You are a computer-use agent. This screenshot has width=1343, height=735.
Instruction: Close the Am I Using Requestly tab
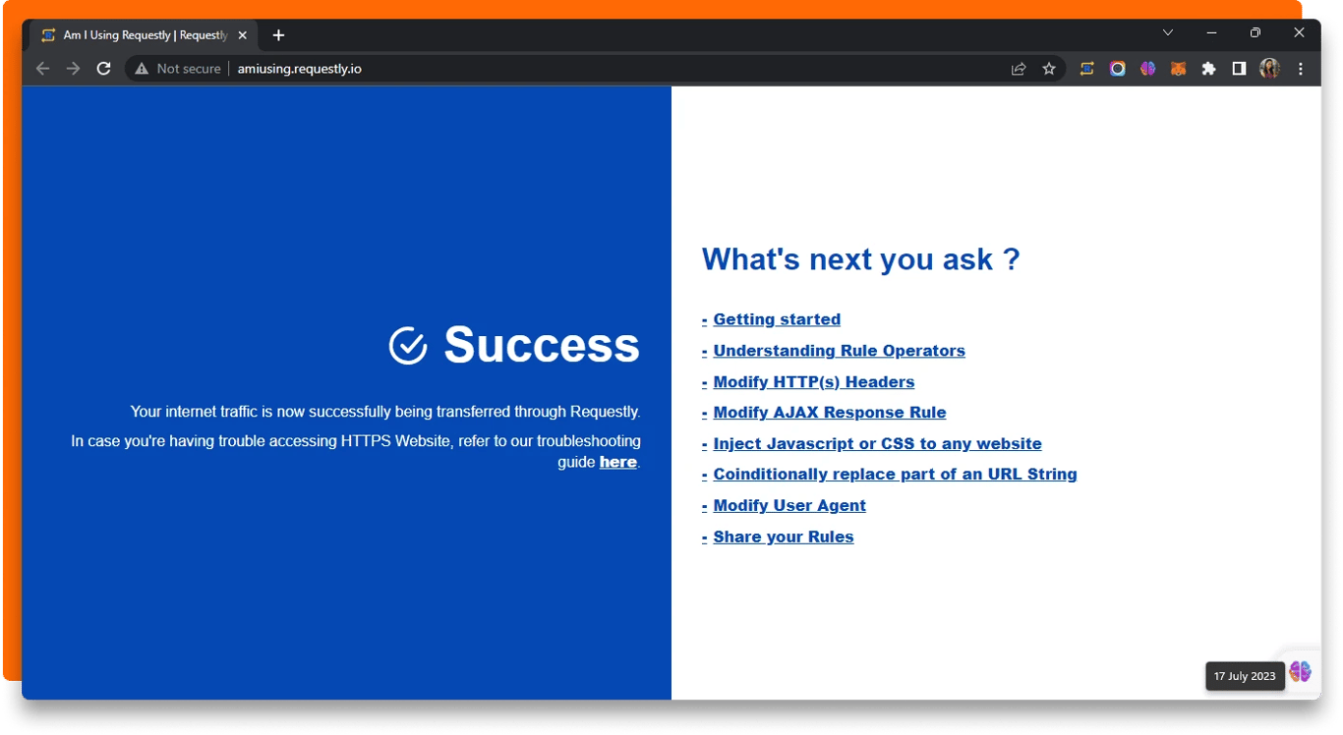pos(243,35)
